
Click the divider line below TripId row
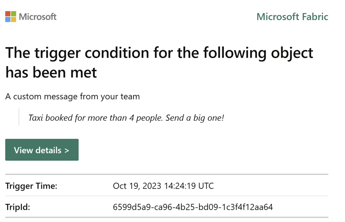(x=167, y=217)
